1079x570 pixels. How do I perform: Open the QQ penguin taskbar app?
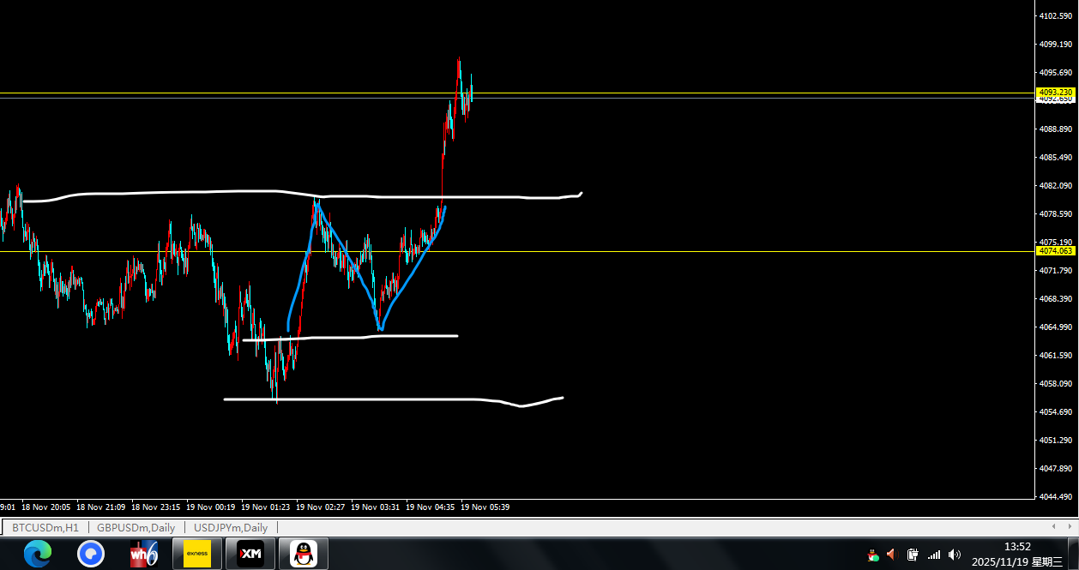click(x=303, y=554)
